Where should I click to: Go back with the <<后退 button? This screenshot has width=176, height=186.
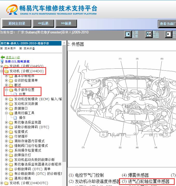click(44, 24)
